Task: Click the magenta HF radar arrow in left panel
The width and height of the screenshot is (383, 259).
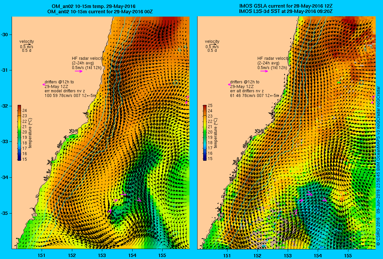Action: [79, 71]
